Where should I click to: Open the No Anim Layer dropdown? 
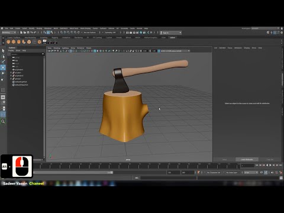(x=232, y=173)
